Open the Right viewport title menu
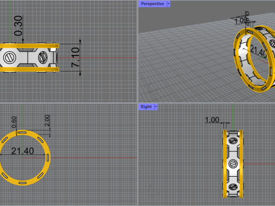275x206 pixels. 146,107
